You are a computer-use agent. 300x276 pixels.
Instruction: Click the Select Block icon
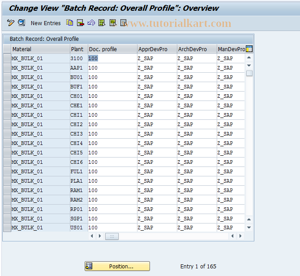(113, 23)
